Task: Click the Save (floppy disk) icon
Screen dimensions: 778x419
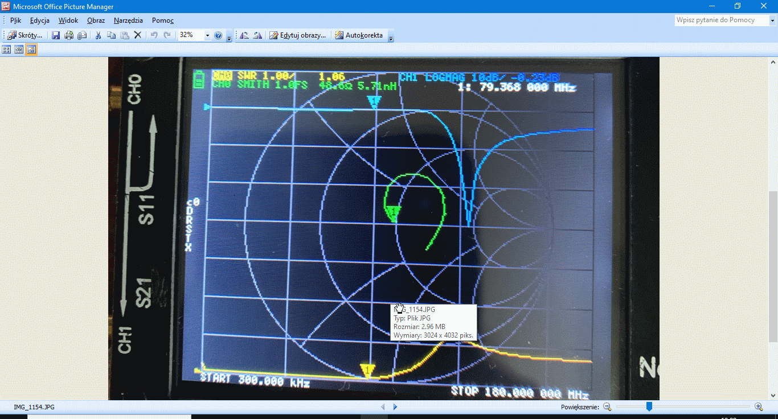Action: pos(56,35)
